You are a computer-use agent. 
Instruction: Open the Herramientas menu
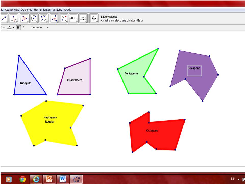(x=42, y=10)
